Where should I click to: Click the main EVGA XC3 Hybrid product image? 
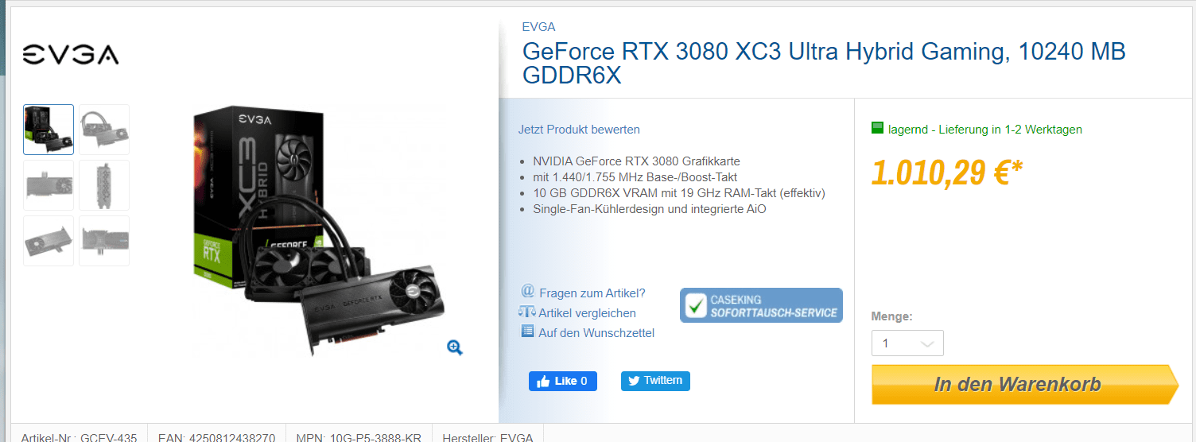(x=318, y=231)
